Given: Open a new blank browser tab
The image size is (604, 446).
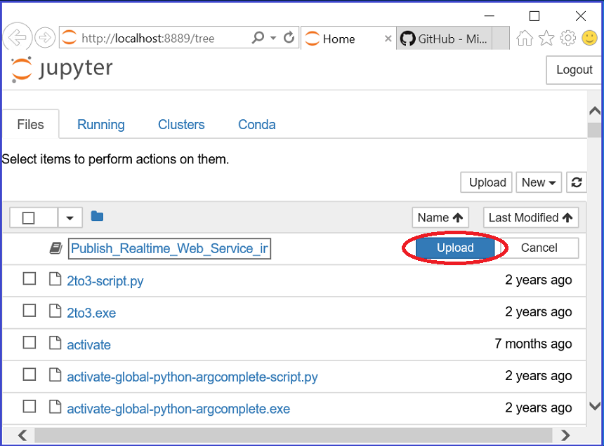Looking at the screenshot, I should tap(501, 39).
